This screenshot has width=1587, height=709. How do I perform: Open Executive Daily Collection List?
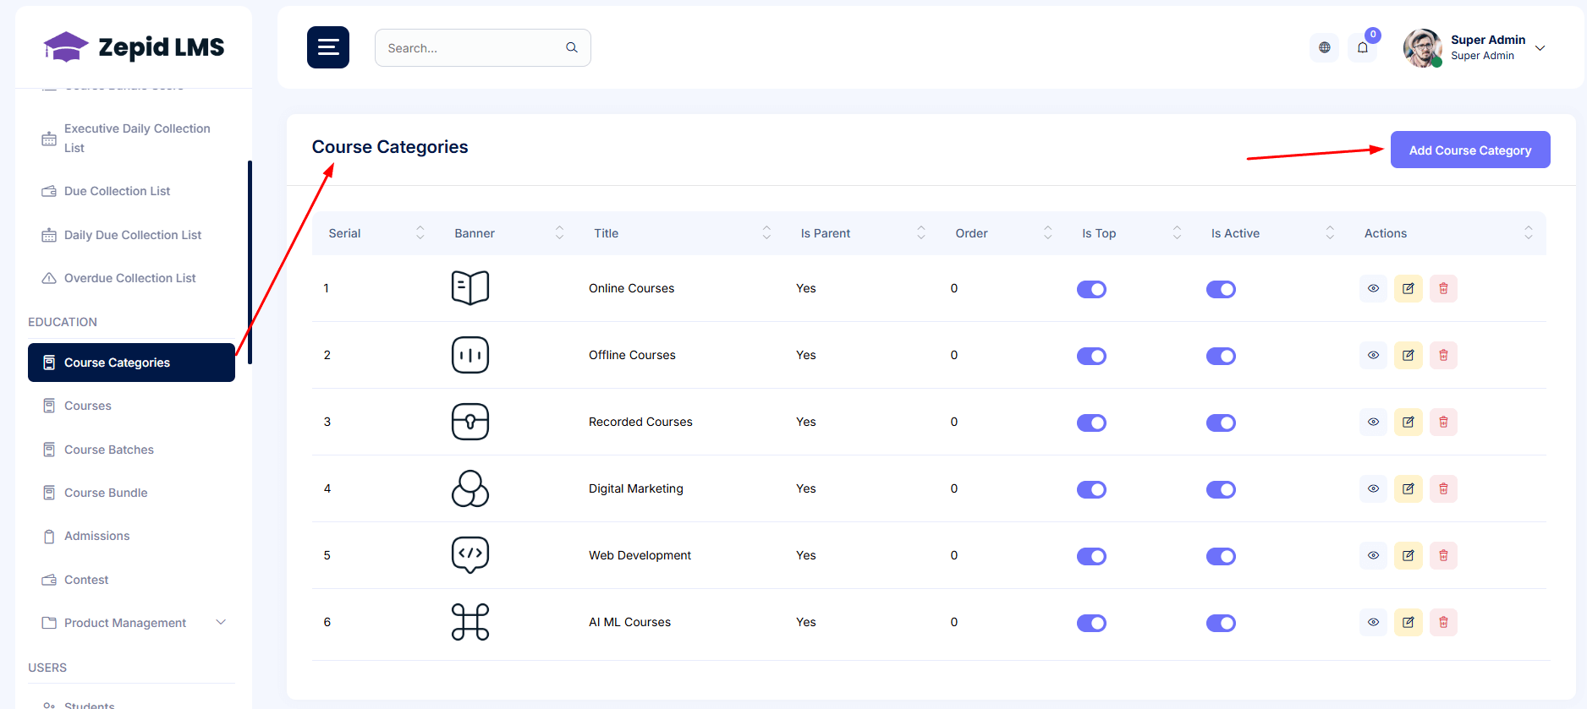pos(131,139)
